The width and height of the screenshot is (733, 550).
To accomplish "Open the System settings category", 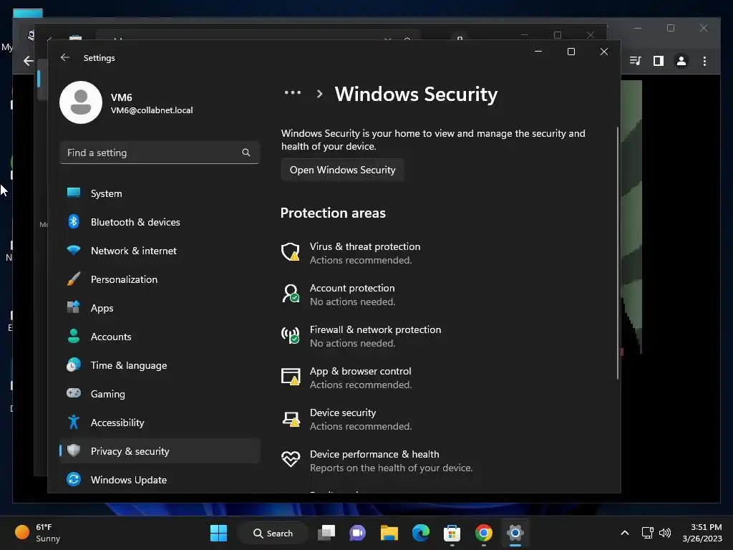I will (x=160, y=193).
